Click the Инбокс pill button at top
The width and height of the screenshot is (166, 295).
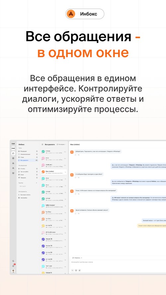click(x=85, y=14)
